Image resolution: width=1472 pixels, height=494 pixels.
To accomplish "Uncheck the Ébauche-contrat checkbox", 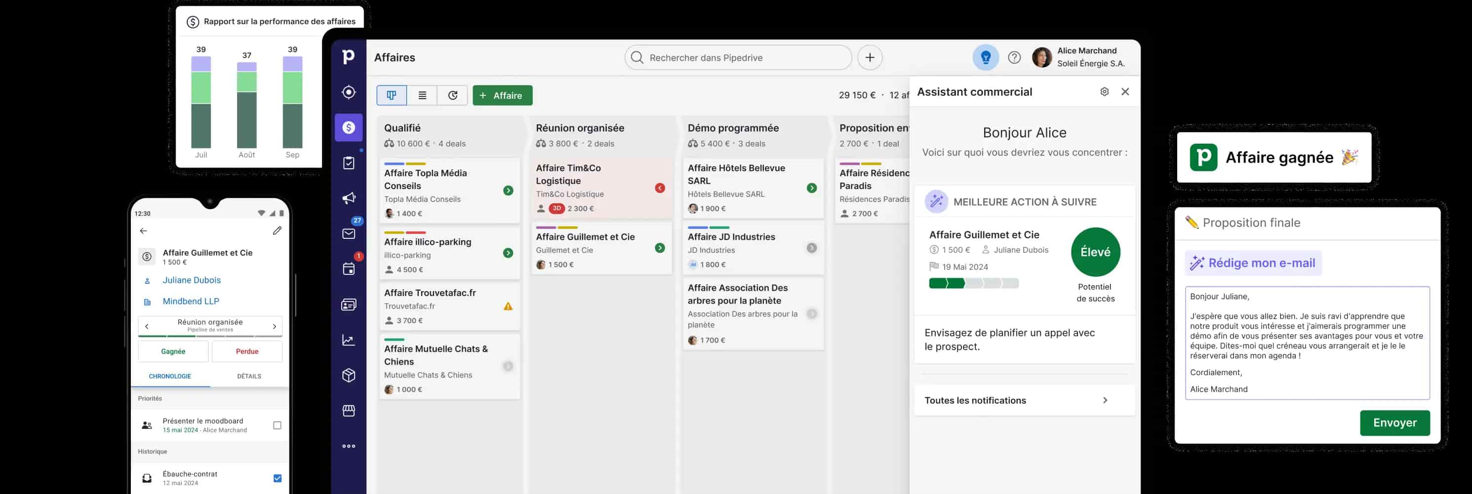I will 277,479.
